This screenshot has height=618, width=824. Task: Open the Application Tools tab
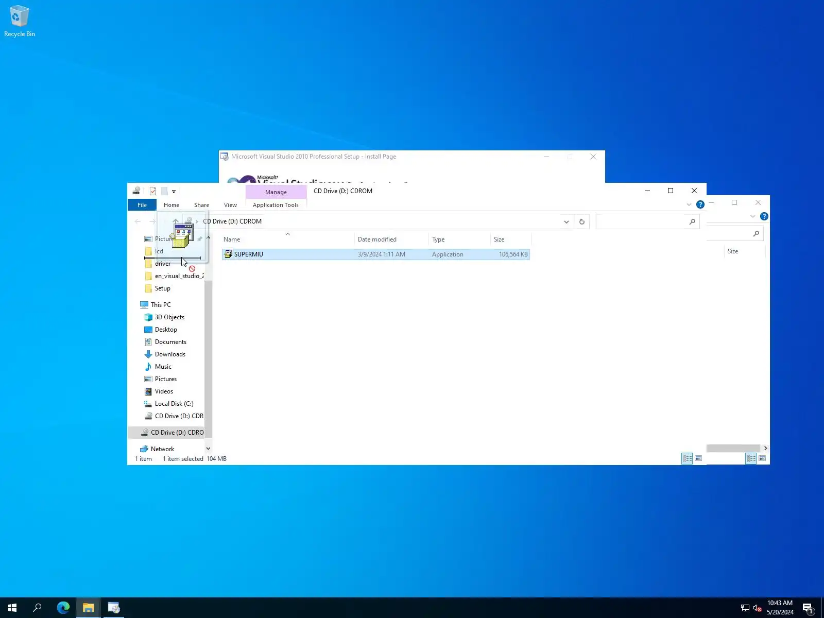[x=276, y=205]
